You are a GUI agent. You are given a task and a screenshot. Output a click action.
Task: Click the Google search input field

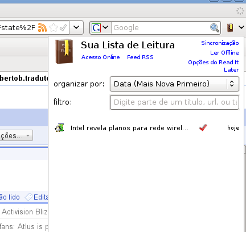click(161, 28)
